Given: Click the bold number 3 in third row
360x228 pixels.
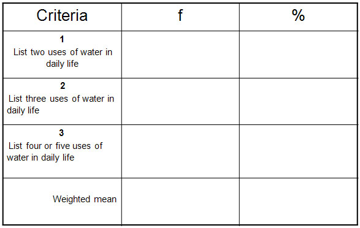Looking at the screenshot, I should (61, 132).
